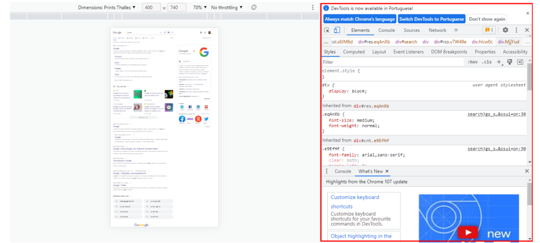Switch to the Network tab
540x243 pixels.
(x=437, y=30)
